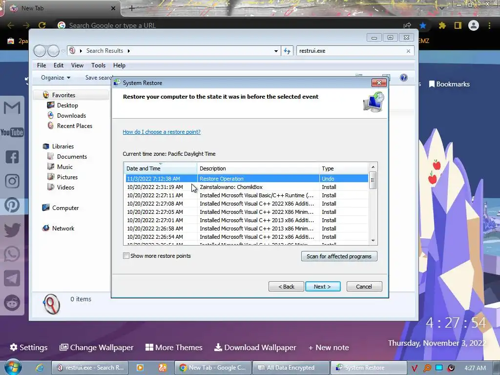This screenshot has height=375, width=500.
Task: Open Windows Start button
Action: click(x=13, y=367)
